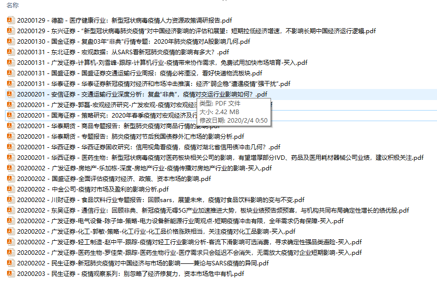Select file name 华泰期货 专题报告 国债券外汇市场

pos(130,137)
